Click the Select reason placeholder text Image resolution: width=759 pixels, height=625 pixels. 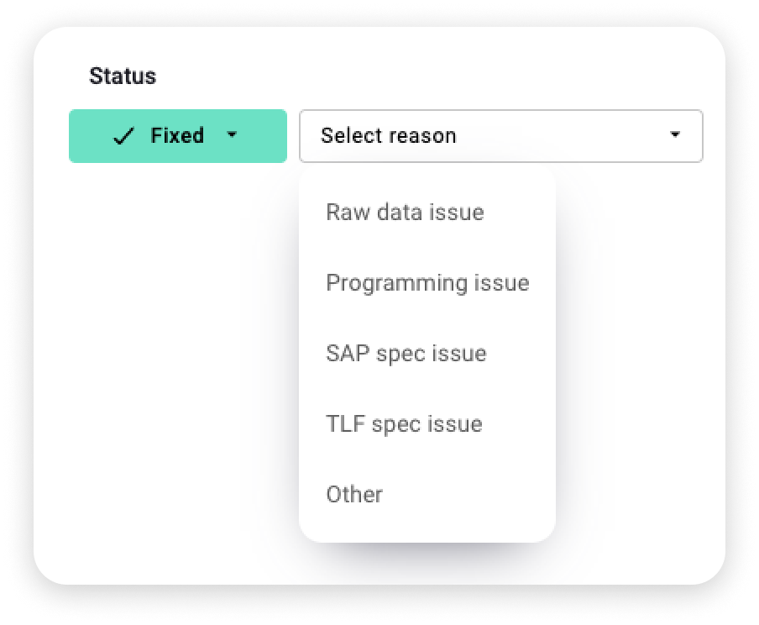(x=388, y=135)
